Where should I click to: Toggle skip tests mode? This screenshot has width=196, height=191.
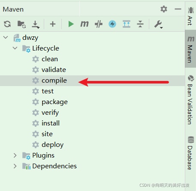coord(99,24)
